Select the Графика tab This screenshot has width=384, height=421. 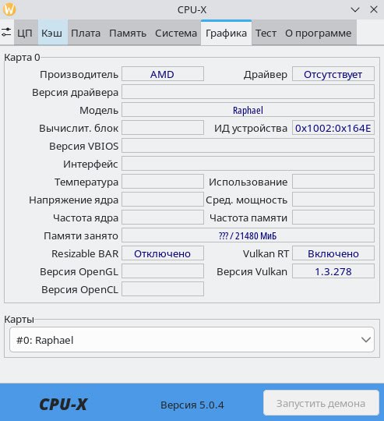[226, 33]
